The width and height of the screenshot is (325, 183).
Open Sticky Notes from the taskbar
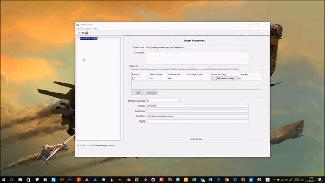(37, 180)
